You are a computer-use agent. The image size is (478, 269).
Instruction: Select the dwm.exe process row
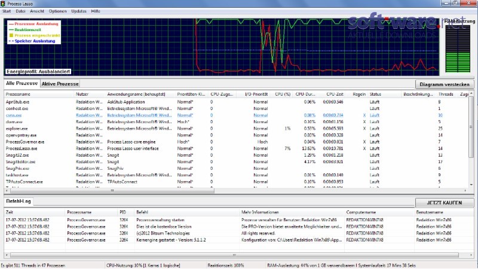pyautogui.click(x=236, y=122)
